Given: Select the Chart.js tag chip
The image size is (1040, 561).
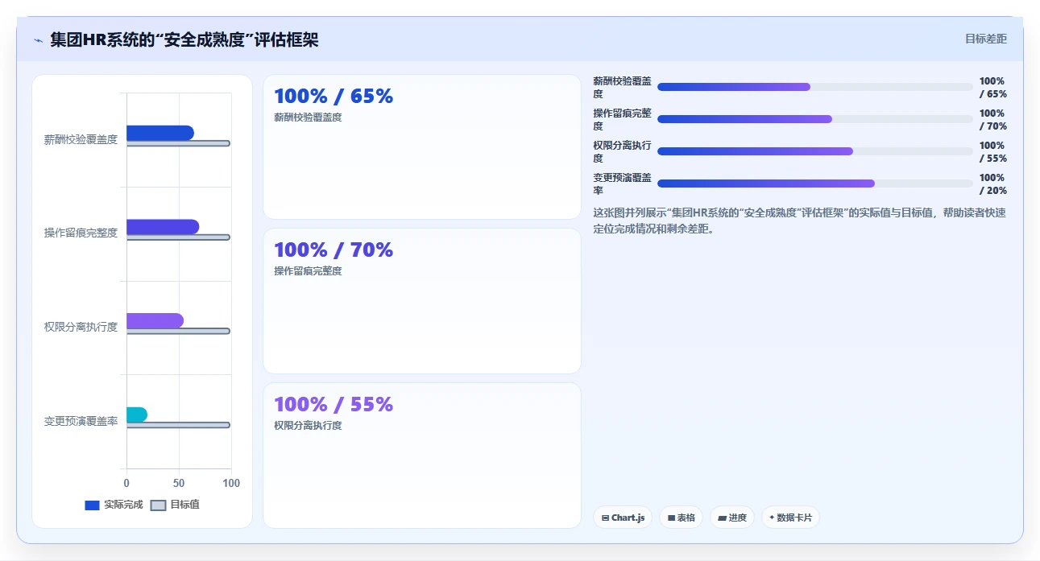Looking at the screenshot, I should [x=623, y=518].
